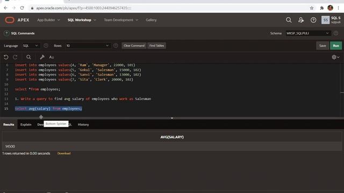Redo the editor change
The height and width of the screenshot is (193, 344).
tap(15, 57)
